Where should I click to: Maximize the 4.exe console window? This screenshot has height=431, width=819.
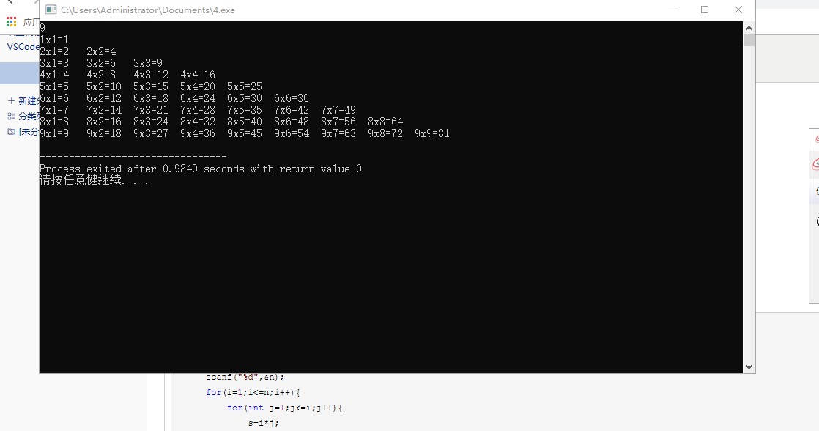point(705,10)
